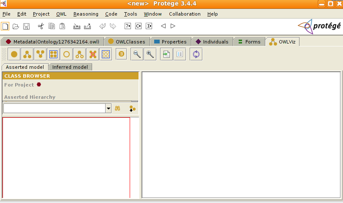Viewport: 343px width, 203px height.
Task: Expand the class search combo box arrow
Action: tap(109, 108)
